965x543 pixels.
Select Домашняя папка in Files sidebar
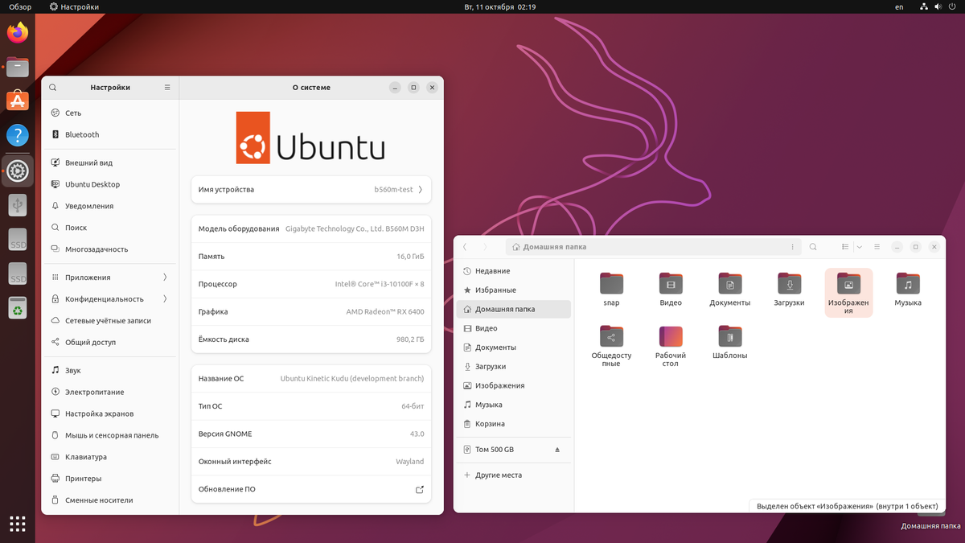[514, 309]
